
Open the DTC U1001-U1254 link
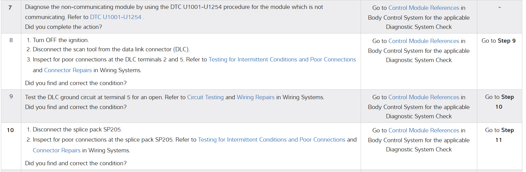(x=115, y=17)
